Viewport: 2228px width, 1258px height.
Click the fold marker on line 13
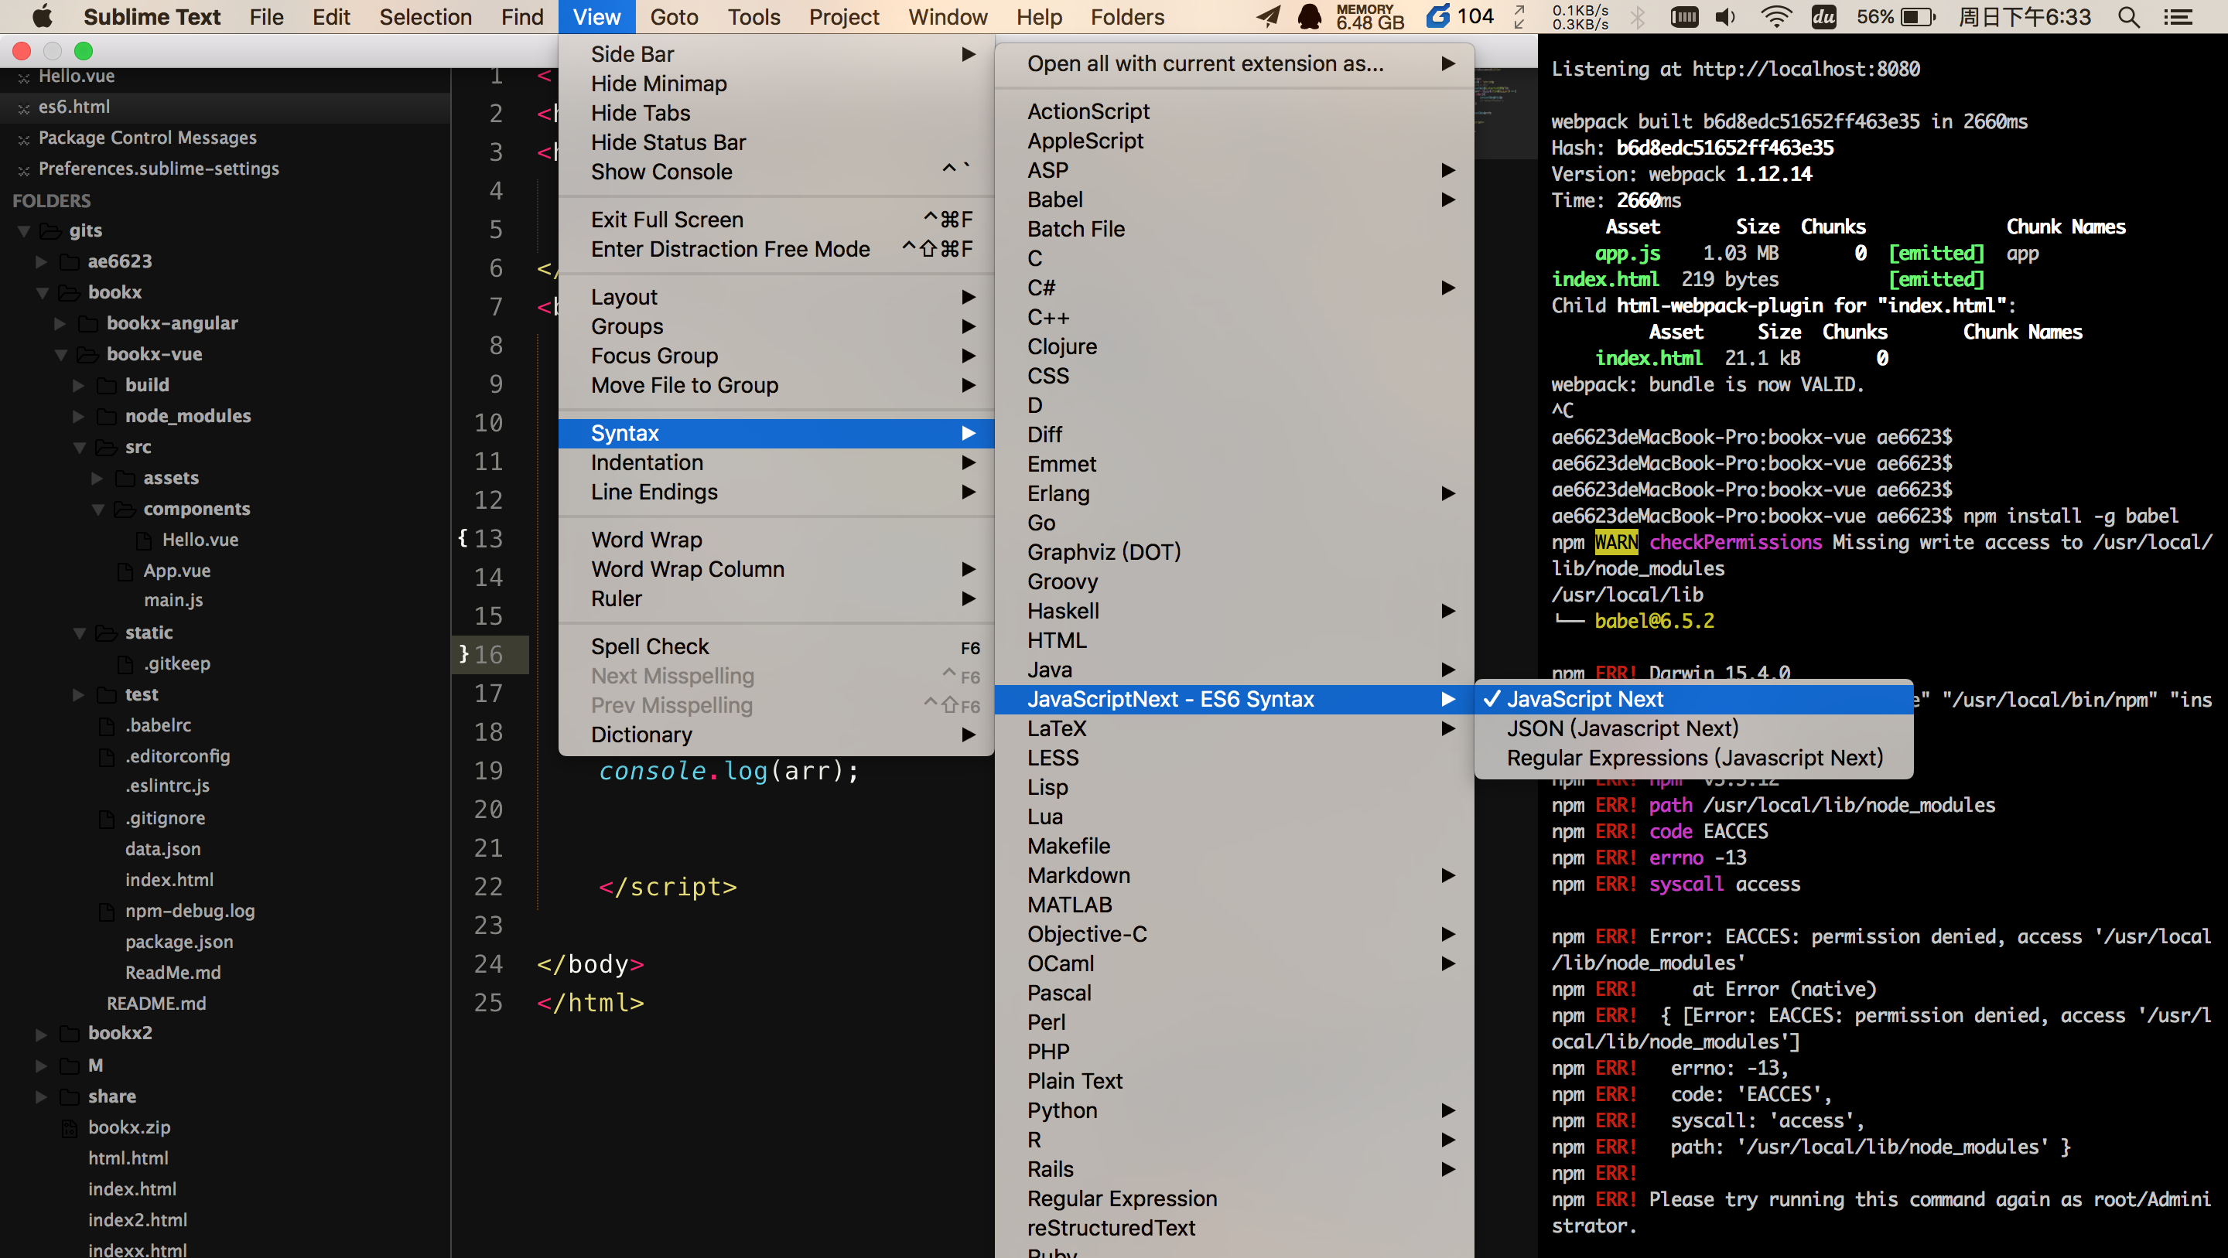463,538
